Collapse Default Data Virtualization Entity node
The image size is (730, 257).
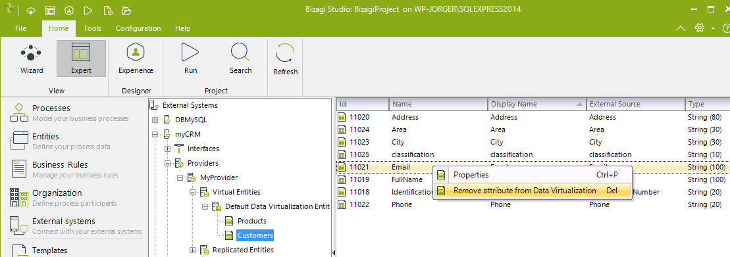[x=205, y=206]
